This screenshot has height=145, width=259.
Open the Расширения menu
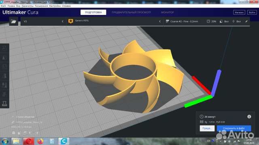(41, 6)
